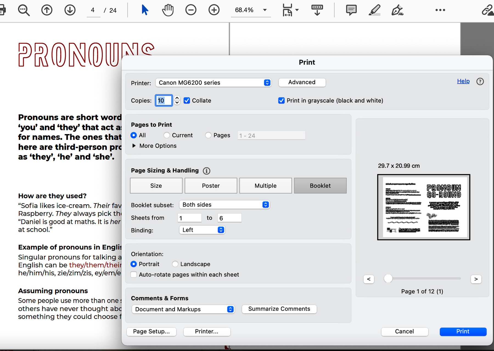Image resolution: width=494 pixels, height=351 pixels.
Task: Select the Pages range radio button
Action: (208, 135)
